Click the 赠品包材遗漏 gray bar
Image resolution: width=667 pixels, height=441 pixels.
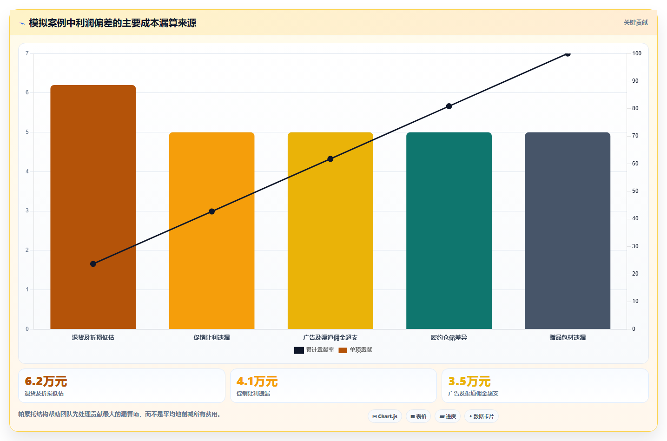(x=568, y=230)
